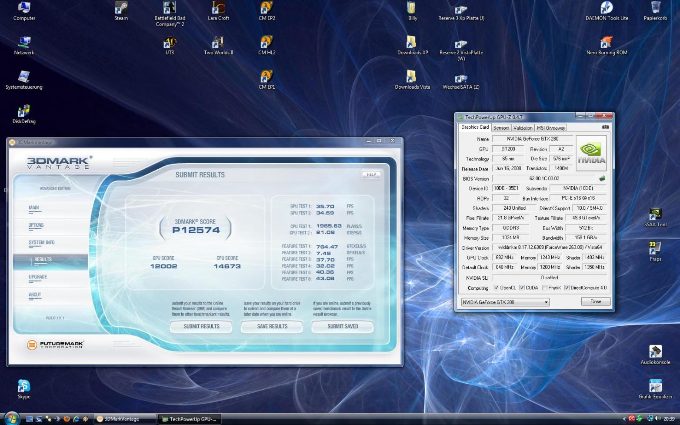Click the BIOS save chip icon in GPU-Z
Screen dimensions: 680x425
[x=602, y=178]
